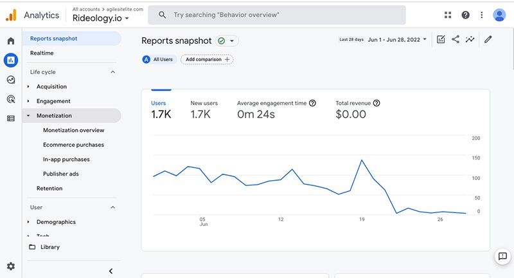Click the Library folder icon

click(32, 247)
